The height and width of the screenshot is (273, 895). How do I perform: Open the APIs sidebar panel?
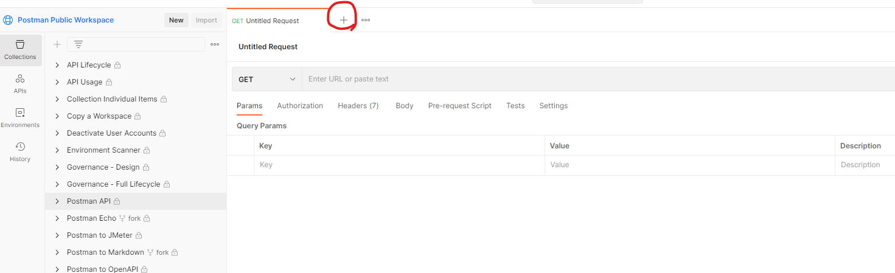(x=20, y=84)
